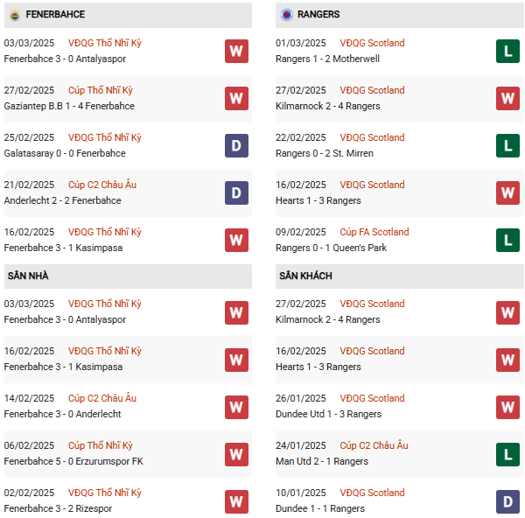Image resolution: width=525 pixels, height=518 pixels.
Task: Open the Fenerbahce 3 - 2 Rizespor match
Action: 58,508
